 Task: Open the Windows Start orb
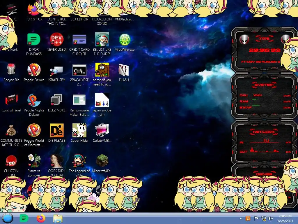pyautogui.click(x=8, y=218)
